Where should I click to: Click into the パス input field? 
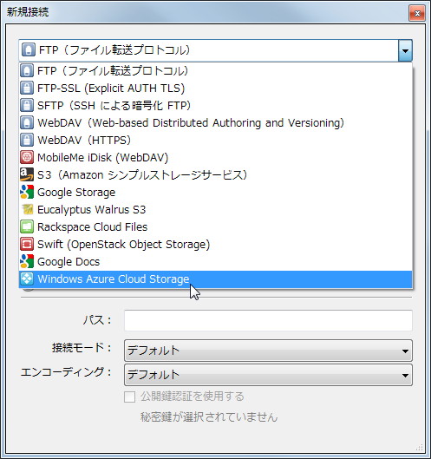268,320
